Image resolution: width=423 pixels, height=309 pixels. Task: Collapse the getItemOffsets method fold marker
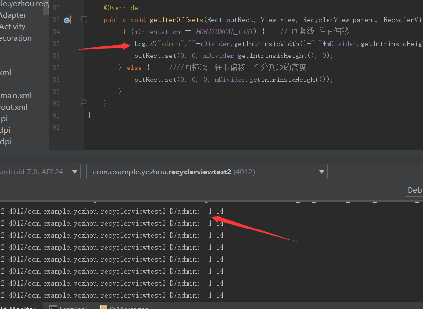tap(84, 19)
